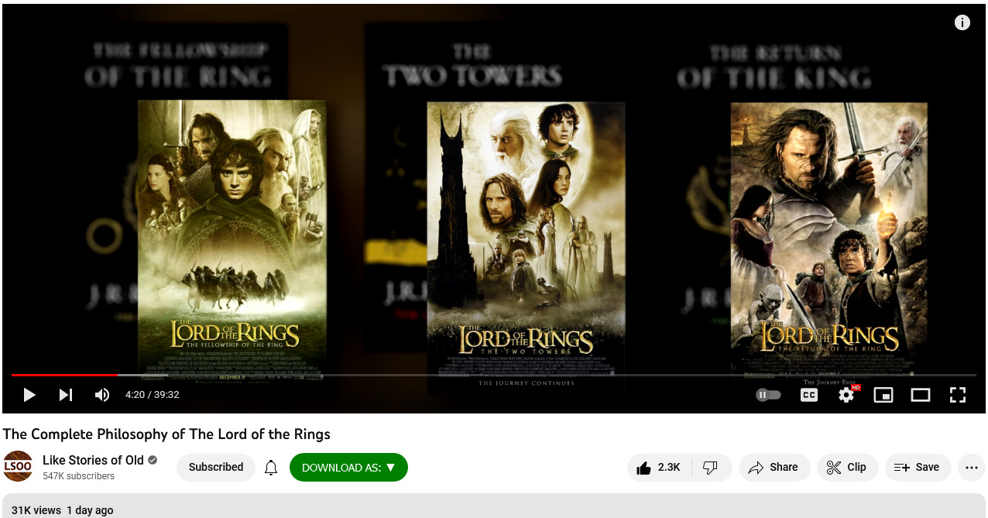Toggle autoplay switch off

click(x=768, y=395)
